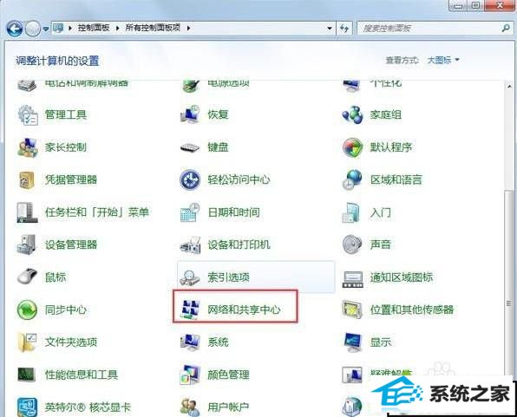Open 默认程序 icon
517x417 pixels.
(352, 147)
